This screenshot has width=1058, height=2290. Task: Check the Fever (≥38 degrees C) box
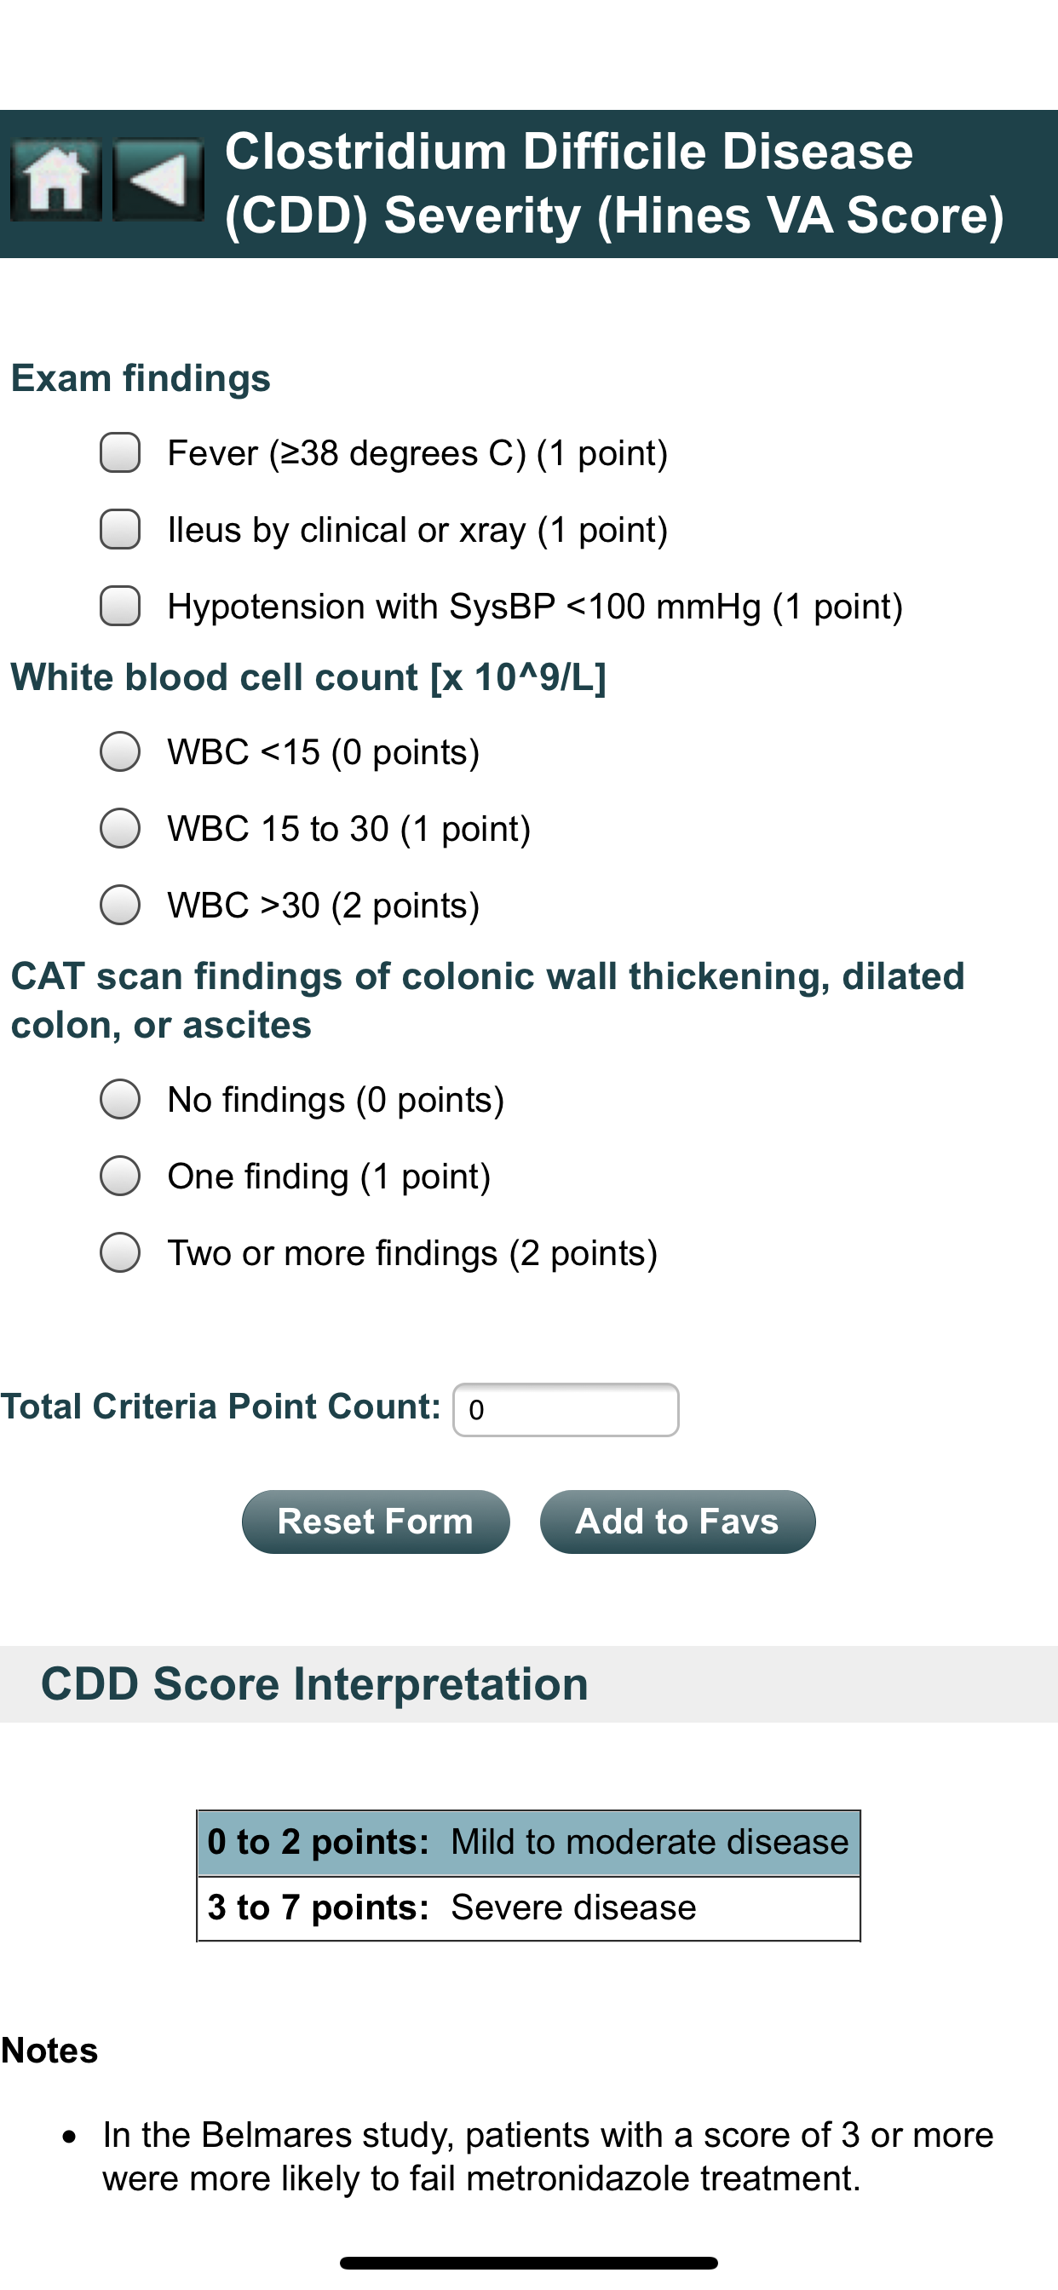tap(120, 452)
